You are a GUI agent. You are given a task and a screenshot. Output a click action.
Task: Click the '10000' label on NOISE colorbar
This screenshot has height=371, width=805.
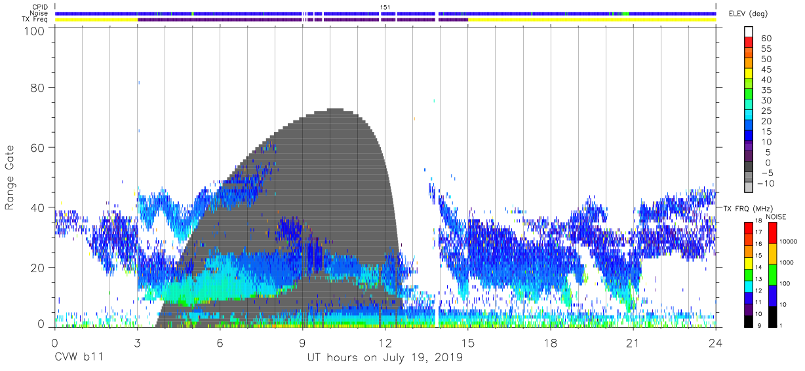[x=789, y=241]
